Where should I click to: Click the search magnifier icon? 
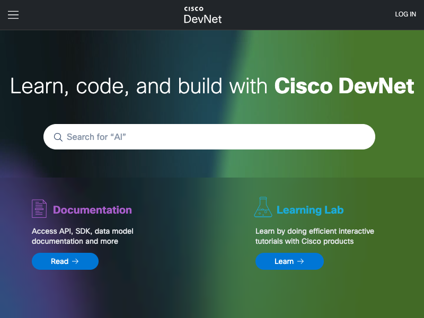pyautogui.click(x=58, y=137)
